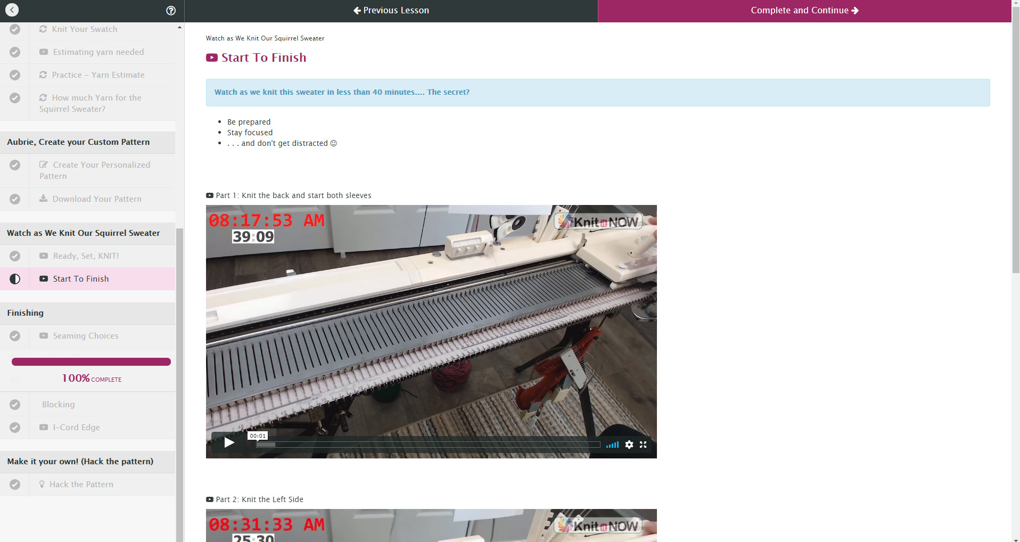
Task: Click completion checkmark for Seaming Choices
Action: tap(15, 336)
